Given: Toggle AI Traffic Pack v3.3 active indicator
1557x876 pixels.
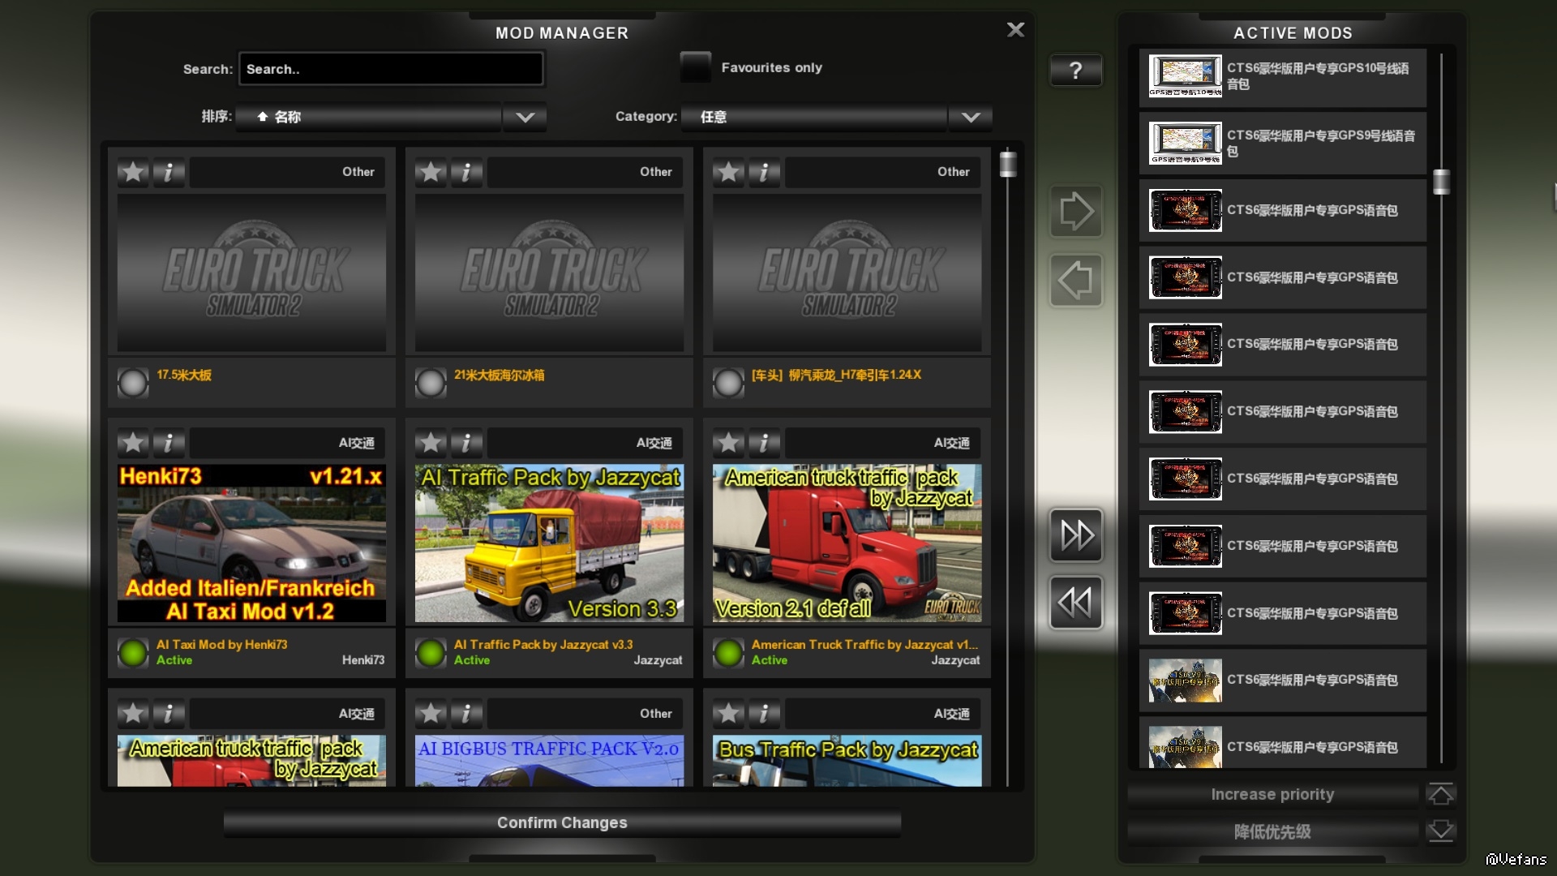Looking at the screenshot, I should click(x=431, y=652).
